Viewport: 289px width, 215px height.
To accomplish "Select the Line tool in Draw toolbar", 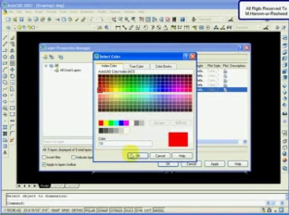I will point(5,38).
